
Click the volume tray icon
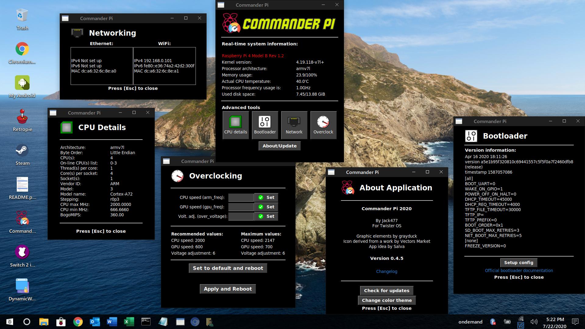tap(534, 322)
